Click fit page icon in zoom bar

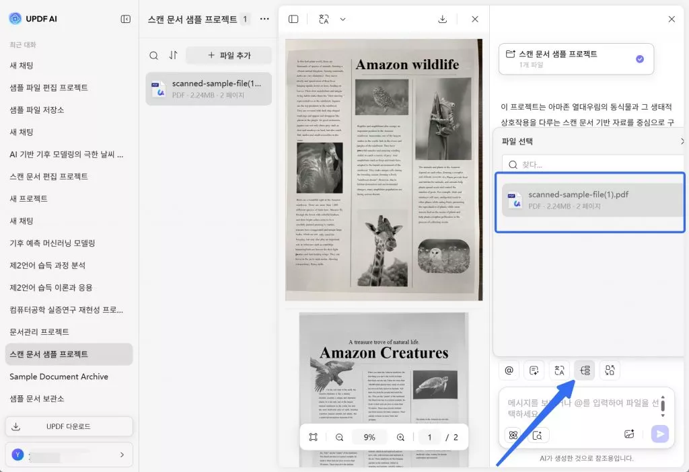(313, 437)
